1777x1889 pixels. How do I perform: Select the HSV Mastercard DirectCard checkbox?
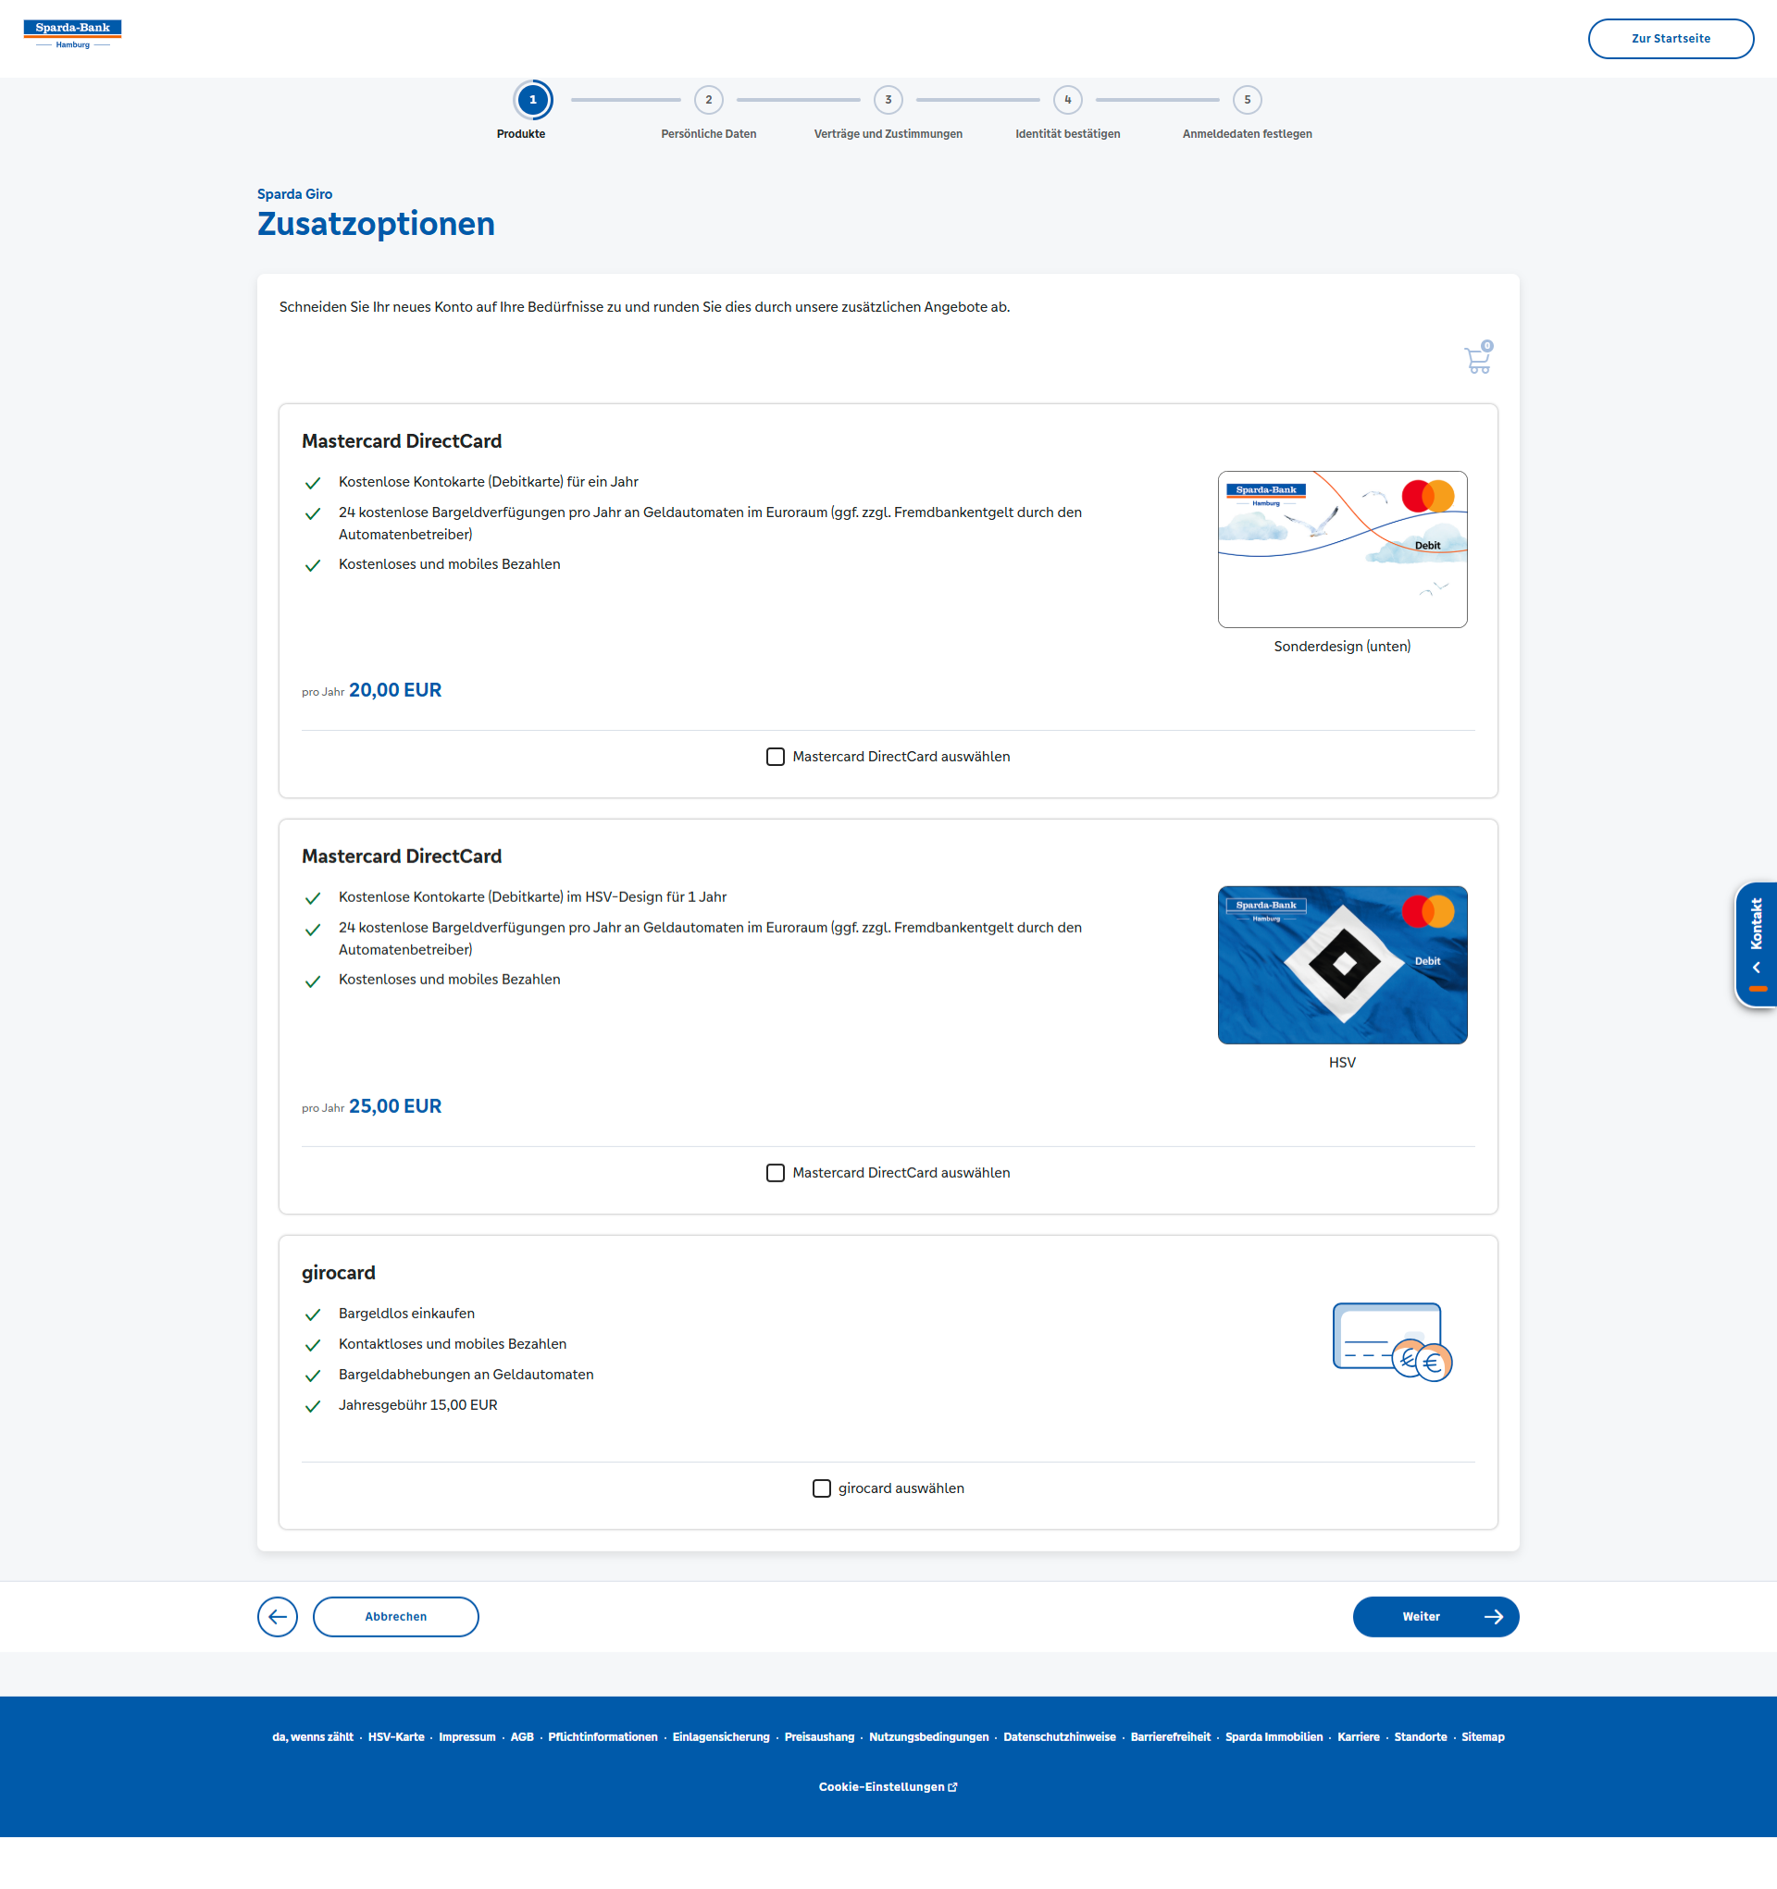[x=775, y=1173]
